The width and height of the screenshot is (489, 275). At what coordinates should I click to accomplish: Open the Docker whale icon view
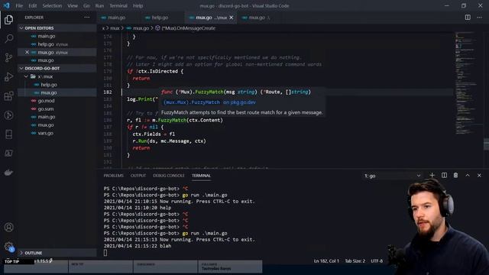8,173
